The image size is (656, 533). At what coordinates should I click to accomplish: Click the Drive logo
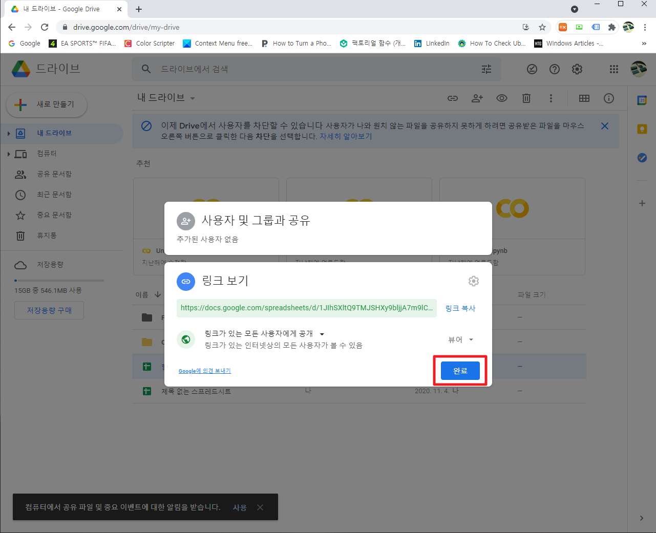pyautogui.click(x=21, y=69)
